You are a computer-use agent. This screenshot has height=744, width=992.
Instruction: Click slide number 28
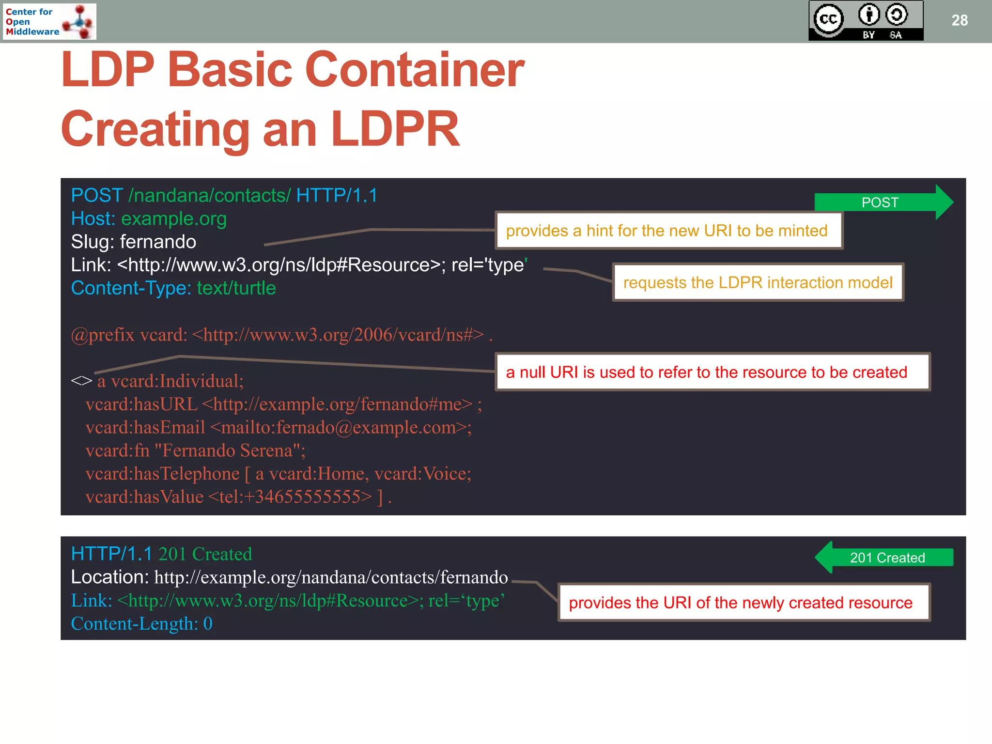pos(960,20)
